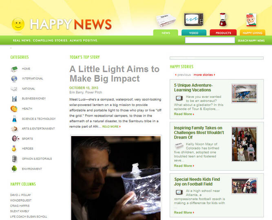Viewport: 272px width, 220px height.
Task: Choose the Sports dartboard icon
Action: 15,139
